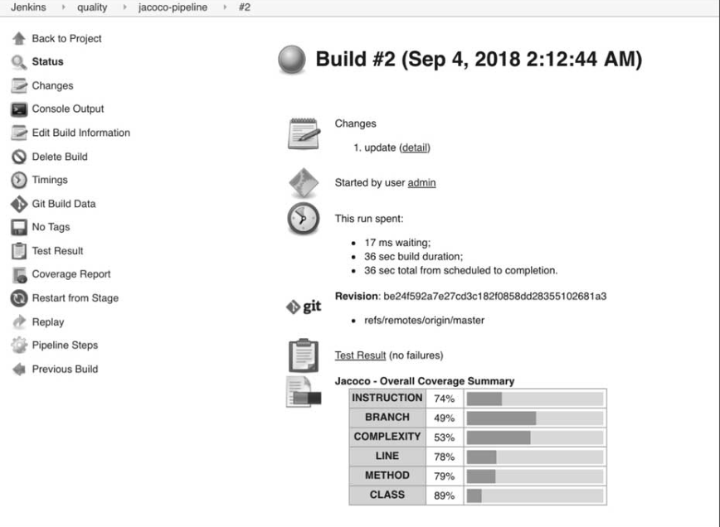Expand the Jenkins breadcrumb arrow
The width and height of the screenshot is (720, 527).
point(64,7)
